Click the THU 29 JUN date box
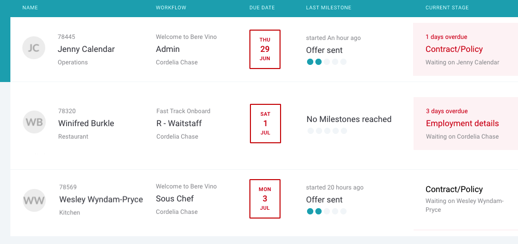Screen dimensions: 518x244 (265, 49)
